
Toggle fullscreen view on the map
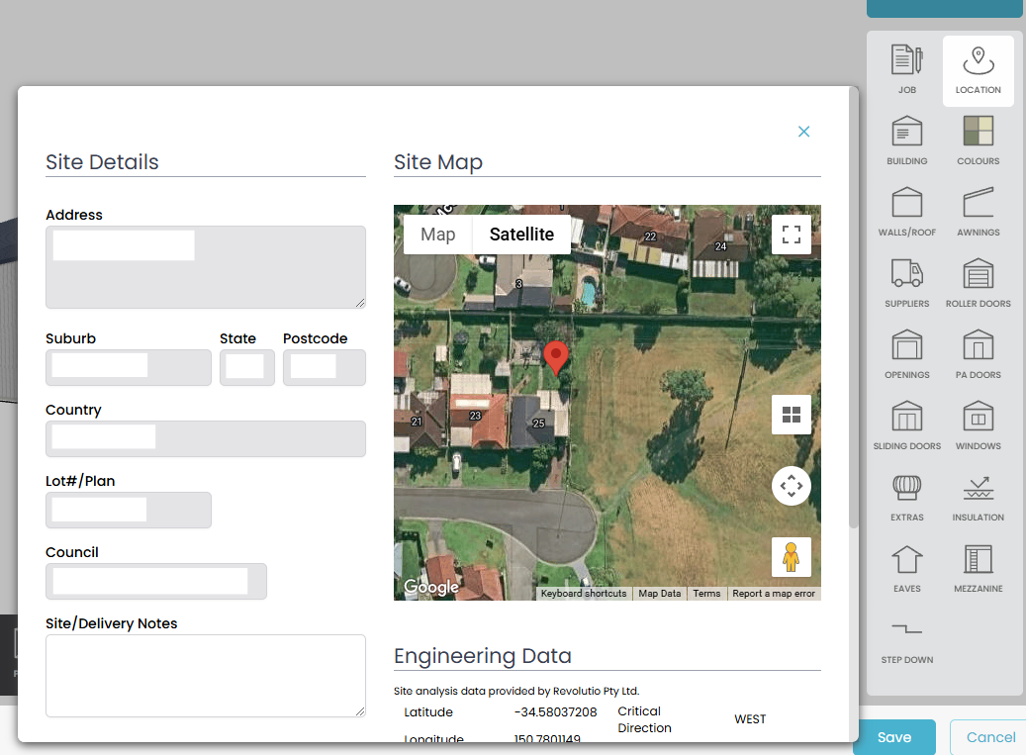pos(791,235)
